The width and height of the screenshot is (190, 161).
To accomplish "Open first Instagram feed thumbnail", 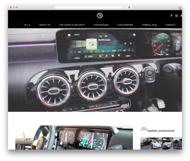I will point(146,143).
